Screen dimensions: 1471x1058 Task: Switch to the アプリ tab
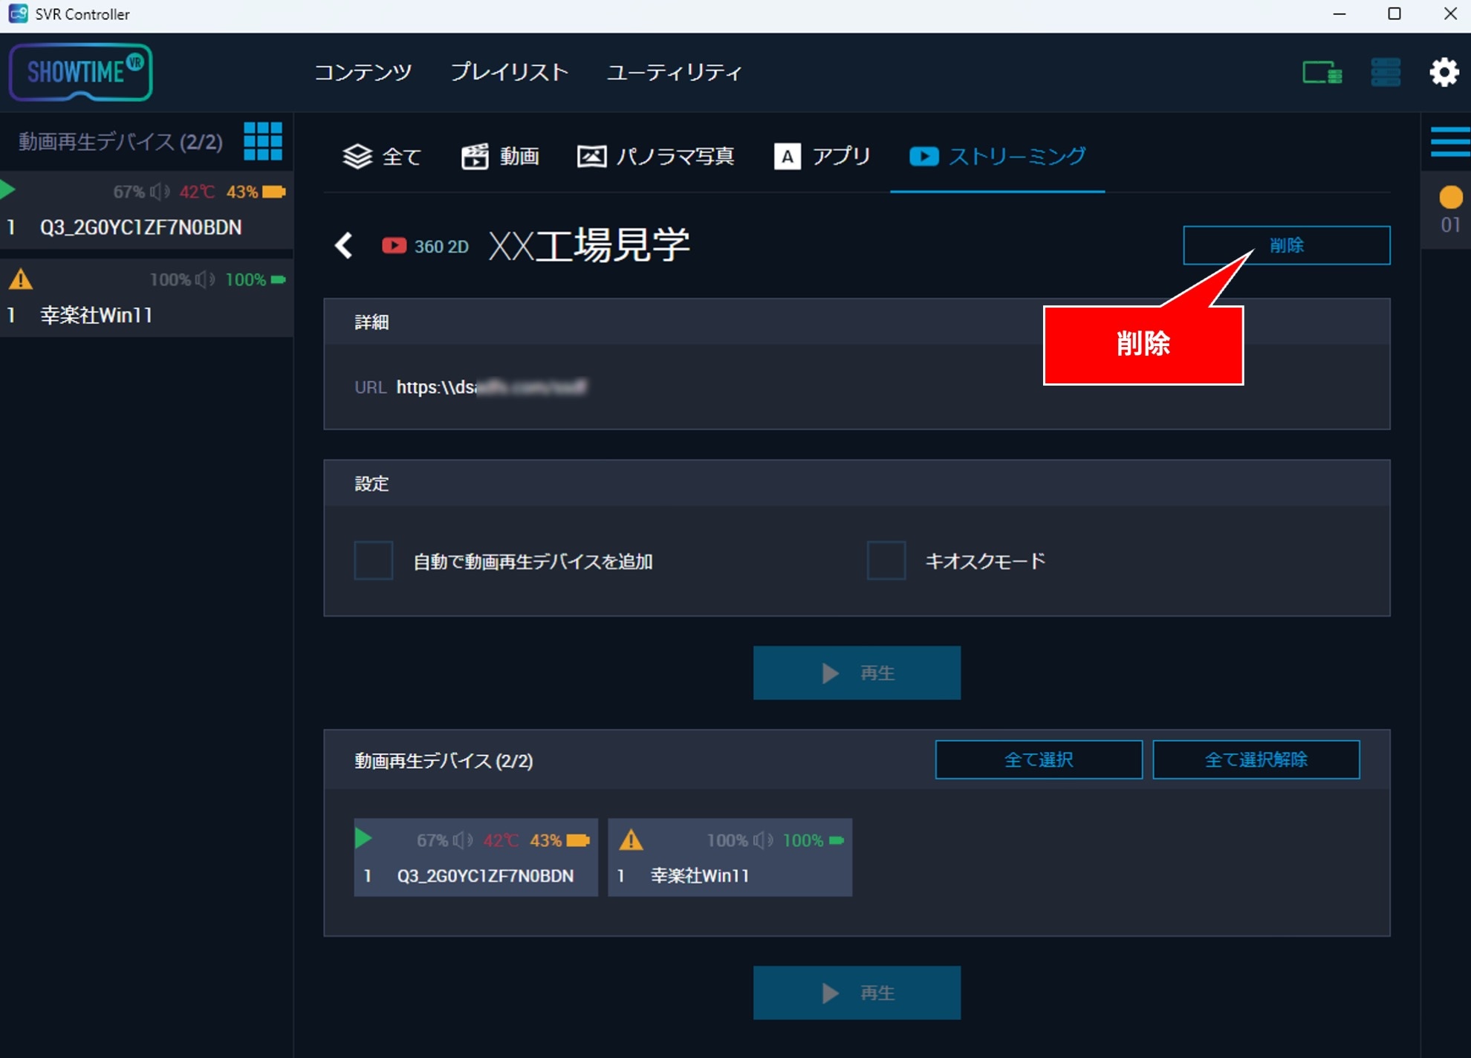click(822, 156)
